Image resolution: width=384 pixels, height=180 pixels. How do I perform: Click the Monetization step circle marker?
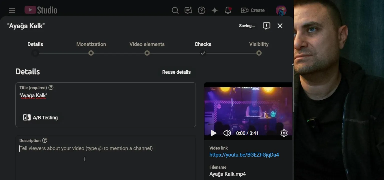(x=91, y=53)
